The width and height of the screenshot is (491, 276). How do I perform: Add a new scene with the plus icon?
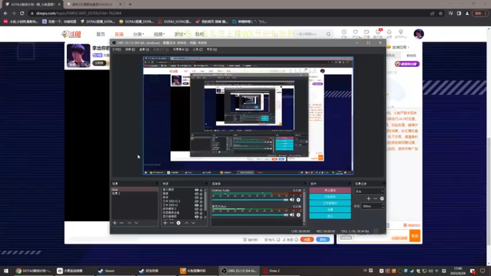click(x=115, y=223)
